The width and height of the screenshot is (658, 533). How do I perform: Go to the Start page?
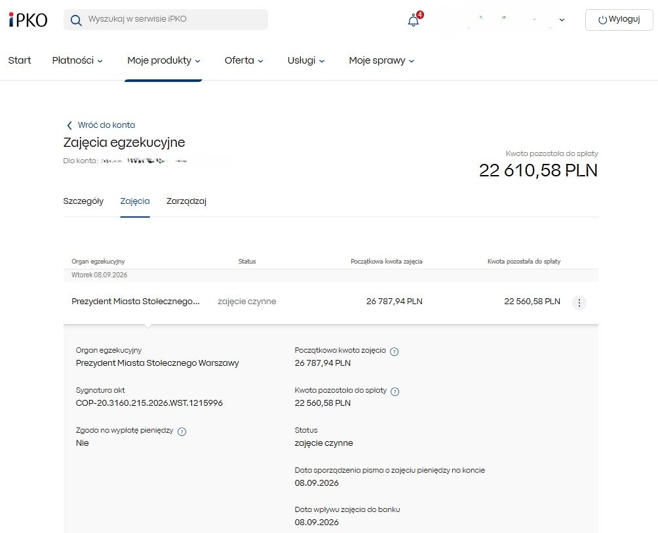pyautogui.click(x=20, y=60)
